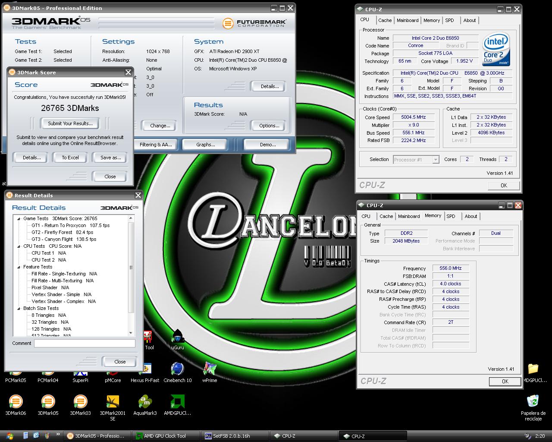
Task: Click Change... settings button
Action: click(160, 126)
